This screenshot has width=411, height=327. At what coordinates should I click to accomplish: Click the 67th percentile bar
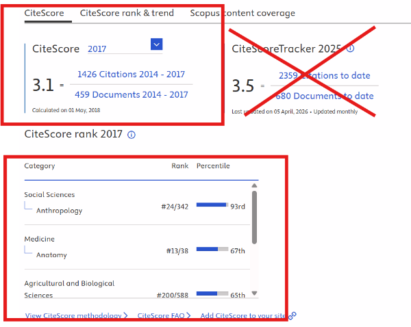click(x=212, y=249)
